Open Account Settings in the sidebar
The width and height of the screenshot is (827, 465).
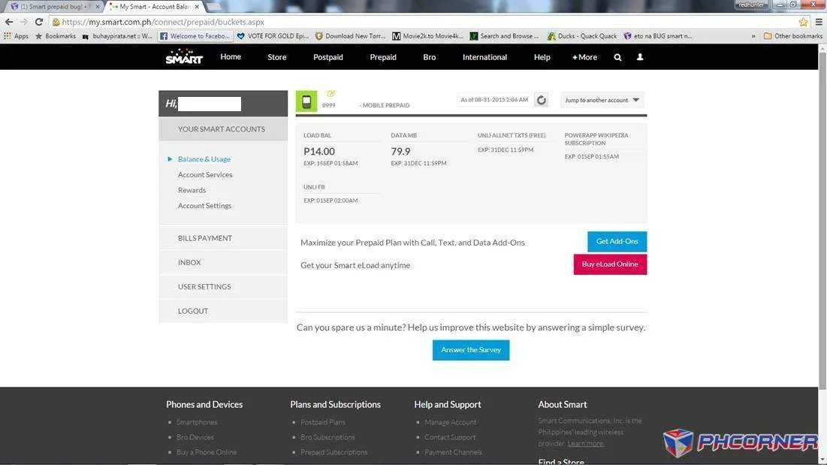click(204, 206)
